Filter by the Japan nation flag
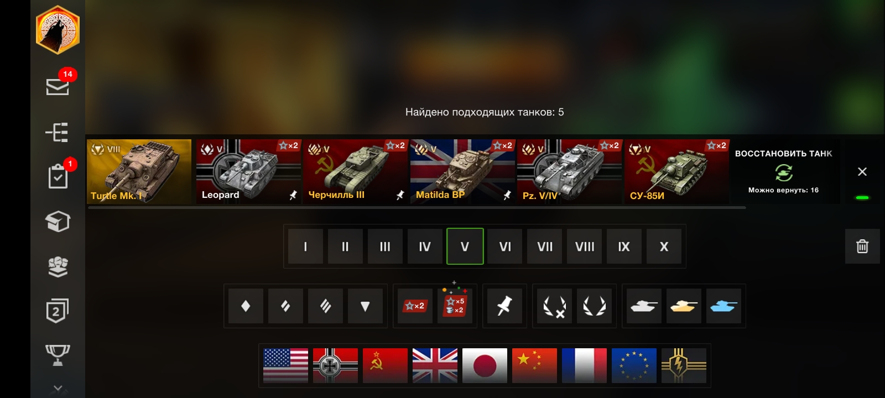The height and width of the screenshot is (398, 885). click(x=485, y=365)
